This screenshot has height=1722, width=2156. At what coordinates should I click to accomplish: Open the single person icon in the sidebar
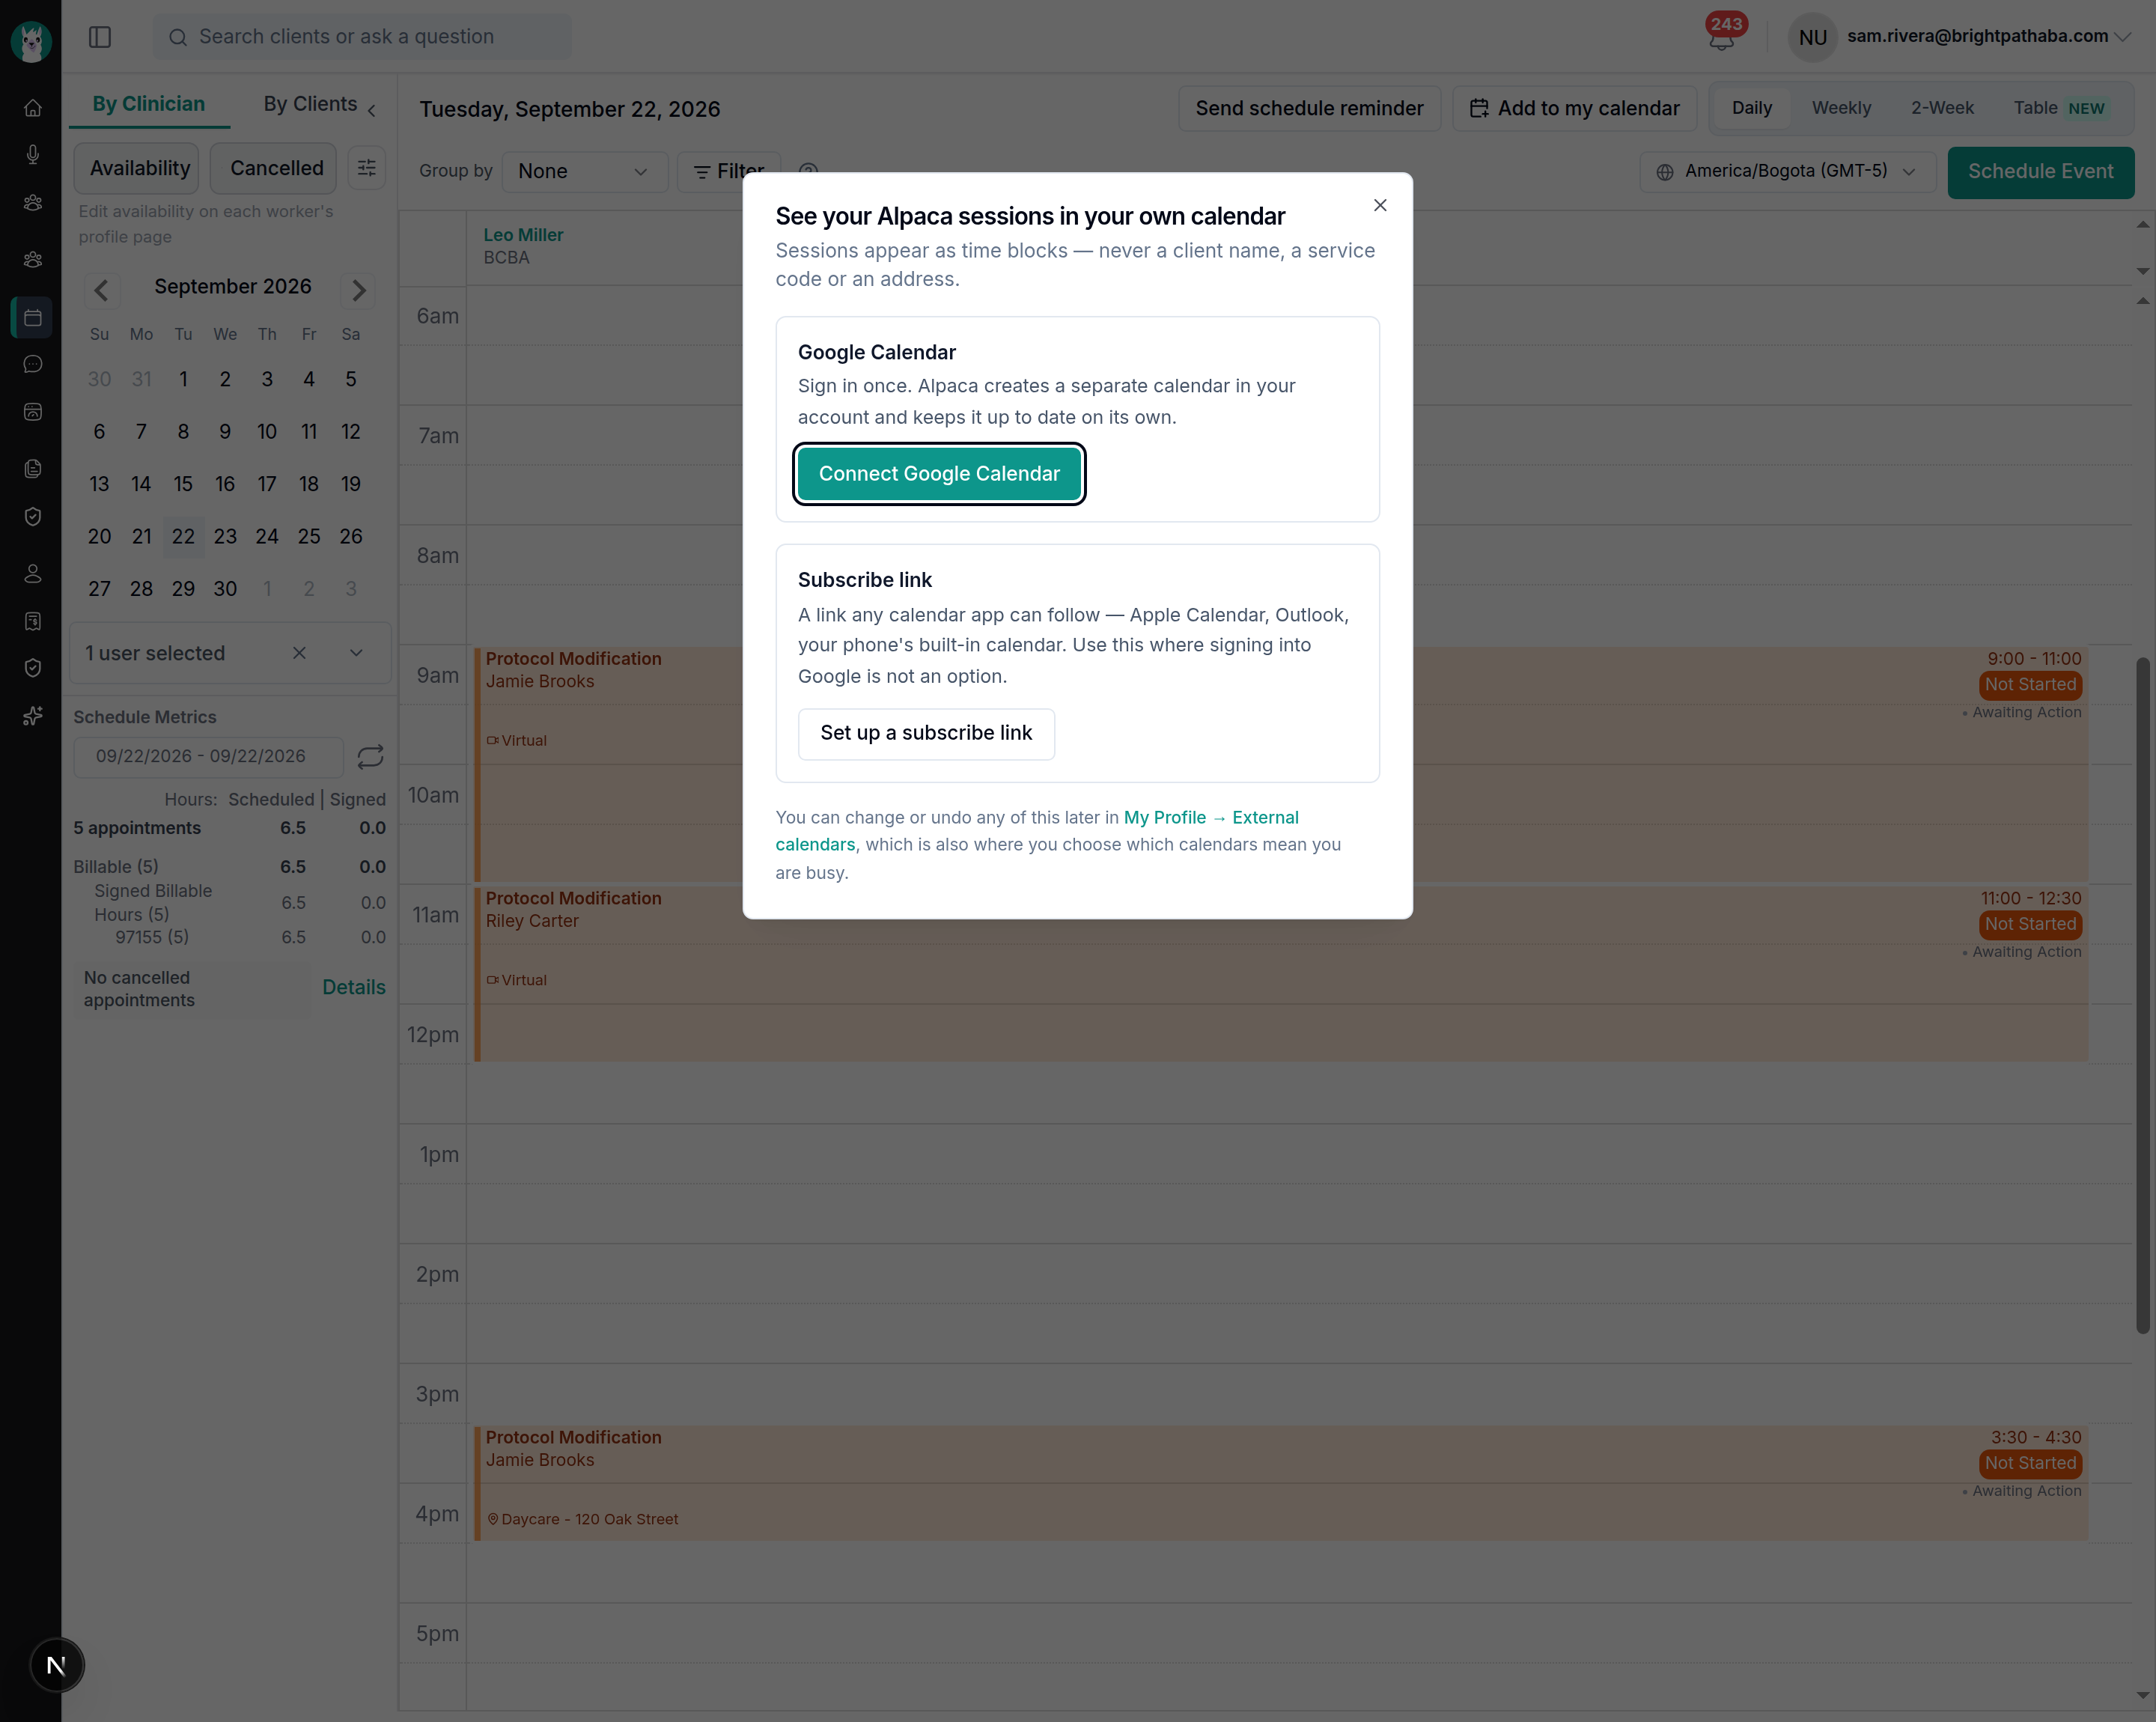32,574
